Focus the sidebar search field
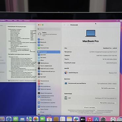 49,29
